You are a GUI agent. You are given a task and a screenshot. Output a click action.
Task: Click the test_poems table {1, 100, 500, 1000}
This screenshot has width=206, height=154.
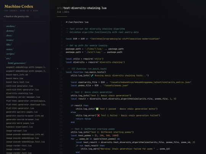106,135
